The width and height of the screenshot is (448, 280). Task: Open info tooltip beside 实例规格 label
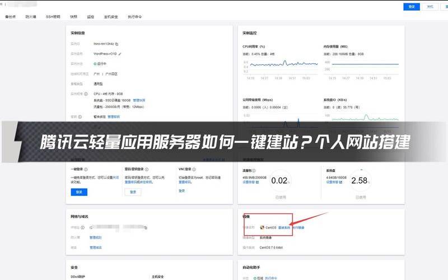(x=86, y=94)
